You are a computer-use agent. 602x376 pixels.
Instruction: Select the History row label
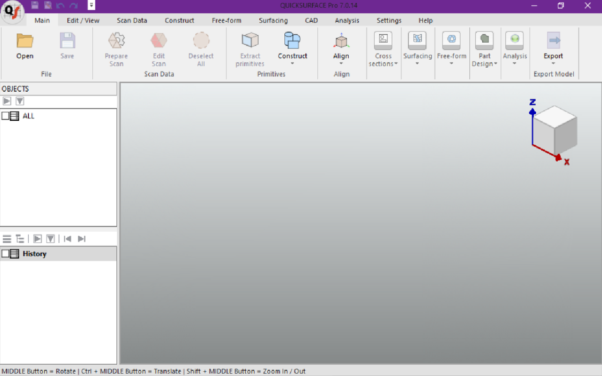(x=34, y=254)
